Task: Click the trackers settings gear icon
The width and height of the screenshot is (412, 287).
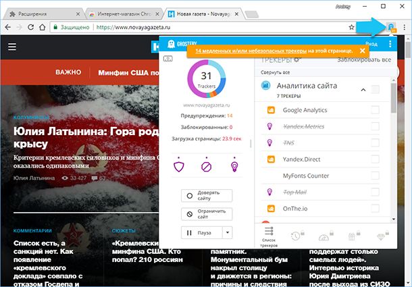Action: click(297, 60)
